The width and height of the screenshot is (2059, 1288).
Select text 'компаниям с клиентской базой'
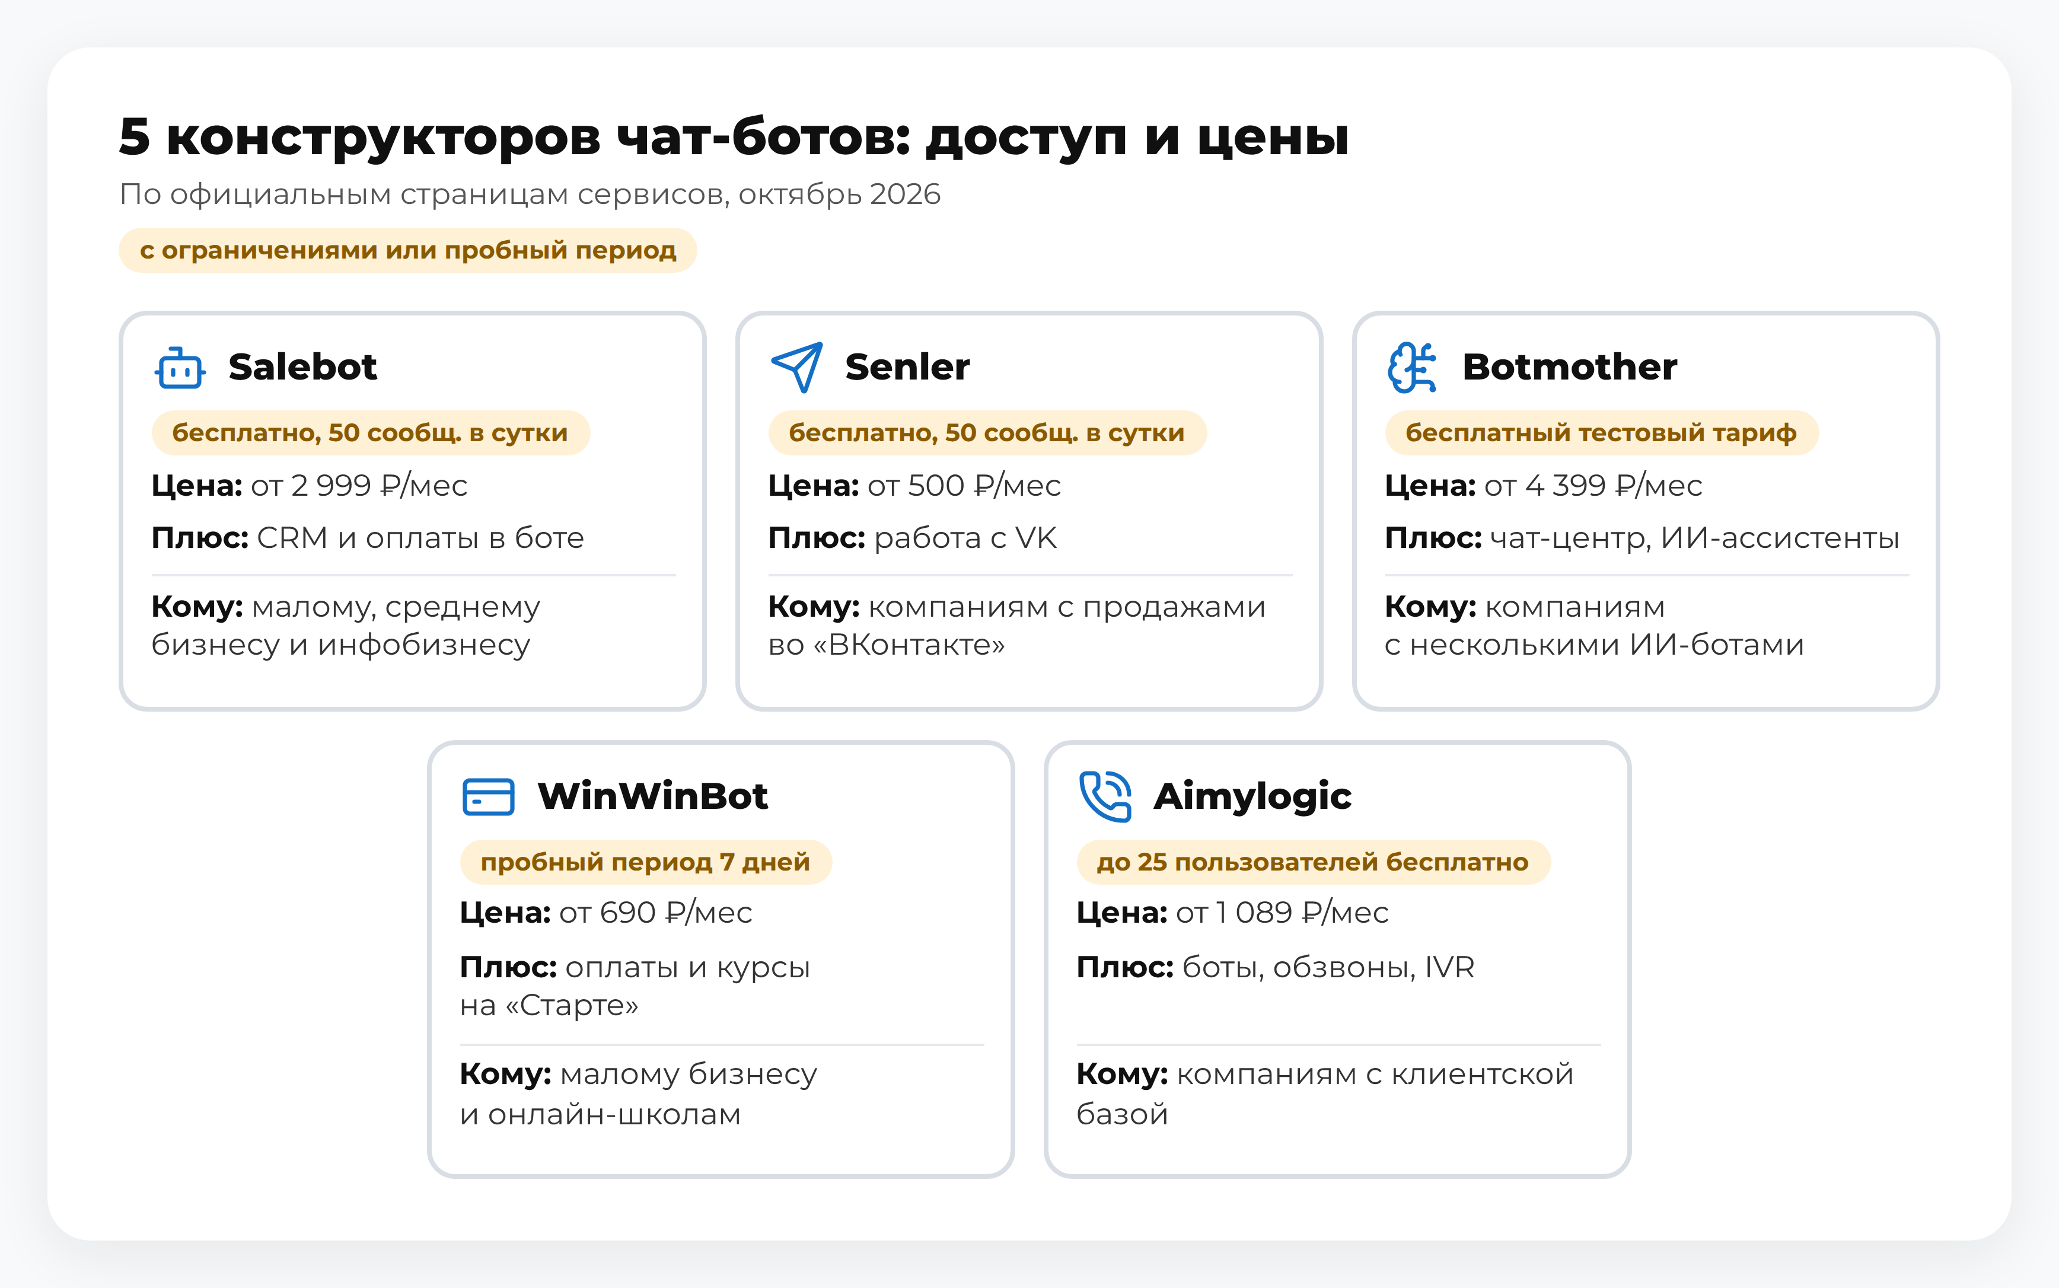pos(1325,1095)
